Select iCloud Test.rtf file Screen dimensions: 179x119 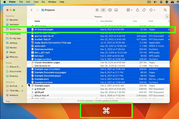98,96
